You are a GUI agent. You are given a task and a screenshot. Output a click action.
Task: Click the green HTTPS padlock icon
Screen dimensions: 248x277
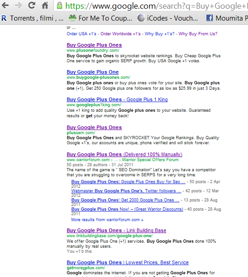click(x=59, y=5)
